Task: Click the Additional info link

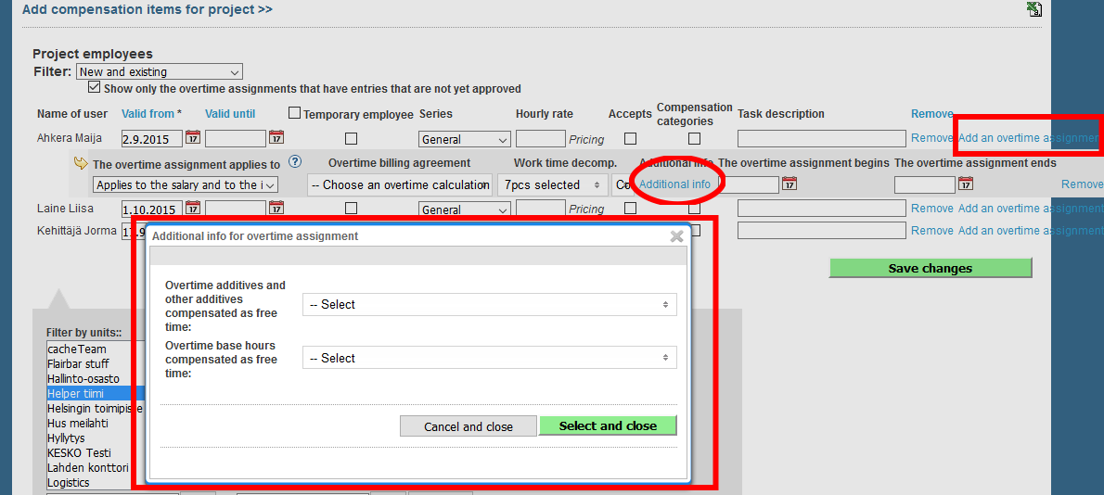Action: coord(674,184)
